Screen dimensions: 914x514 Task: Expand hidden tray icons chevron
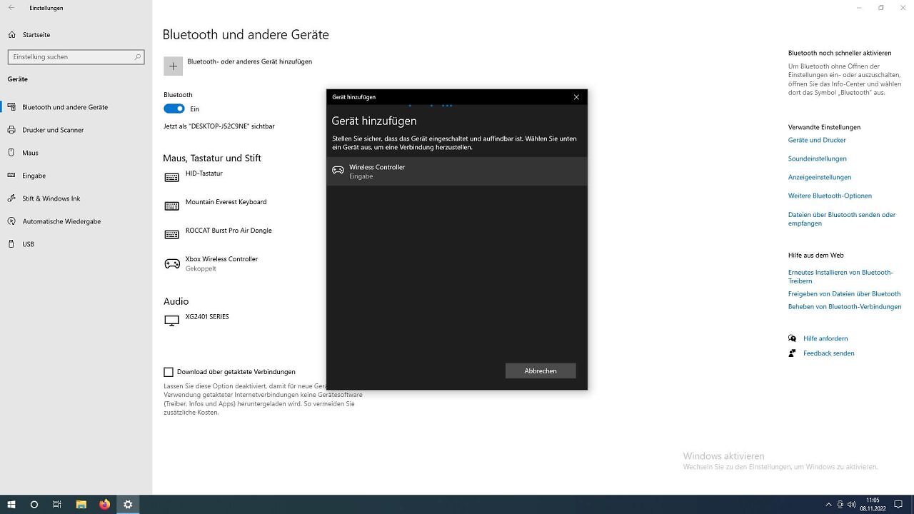click(x=828, y=504)
